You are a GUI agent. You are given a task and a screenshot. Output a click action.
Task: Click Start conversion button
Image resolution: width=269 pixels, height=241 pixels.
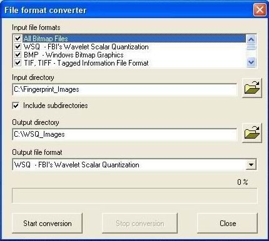pos(48,224)
